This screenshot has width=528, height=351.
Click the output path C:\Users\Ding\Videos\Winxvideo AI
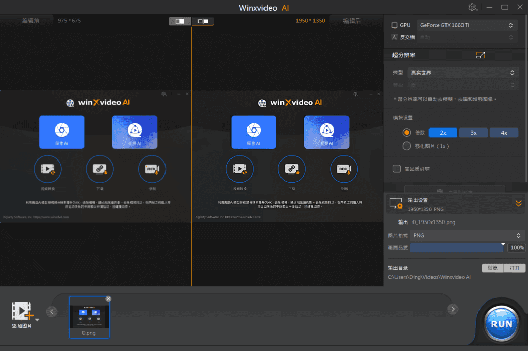click(x=429, y=277)
